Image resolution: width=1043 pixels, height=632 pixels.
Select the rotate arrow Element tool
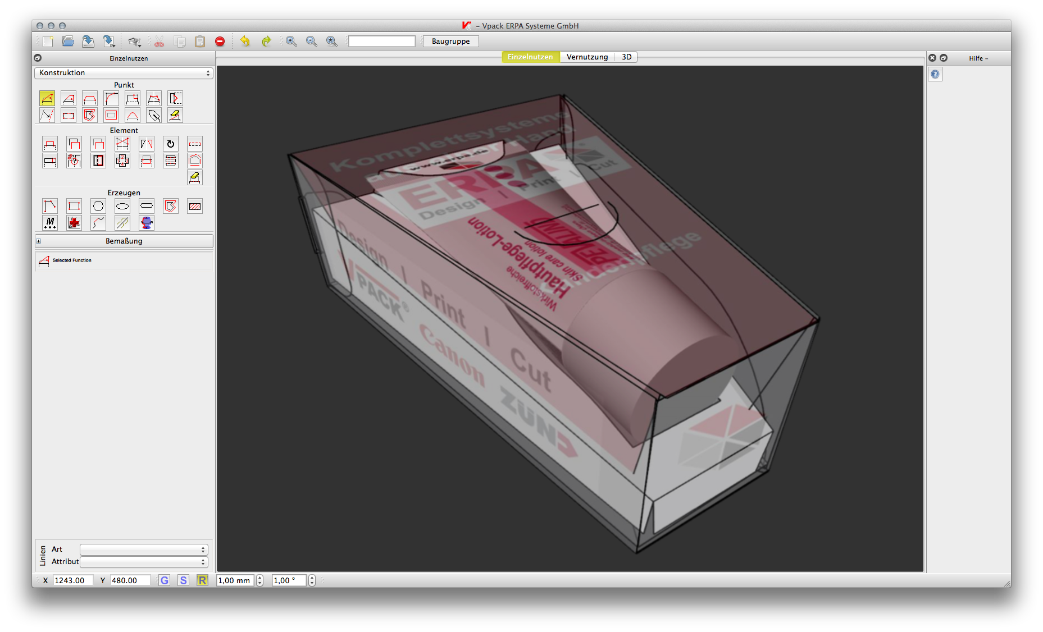pyautogui.click(x=171, y=144)
